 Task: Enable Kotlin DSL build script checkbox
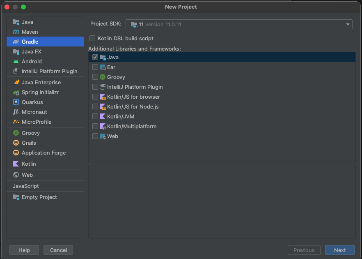pos(92,38)
